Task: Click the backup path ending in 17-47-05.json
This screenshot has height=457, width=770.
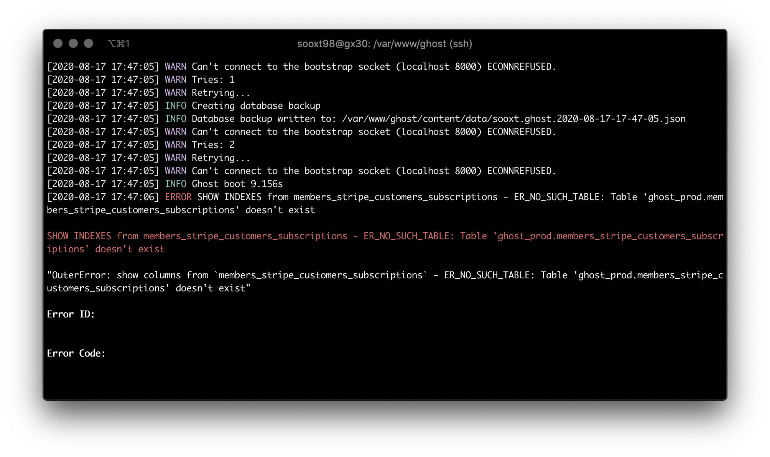Action: [x=513, y=119]
